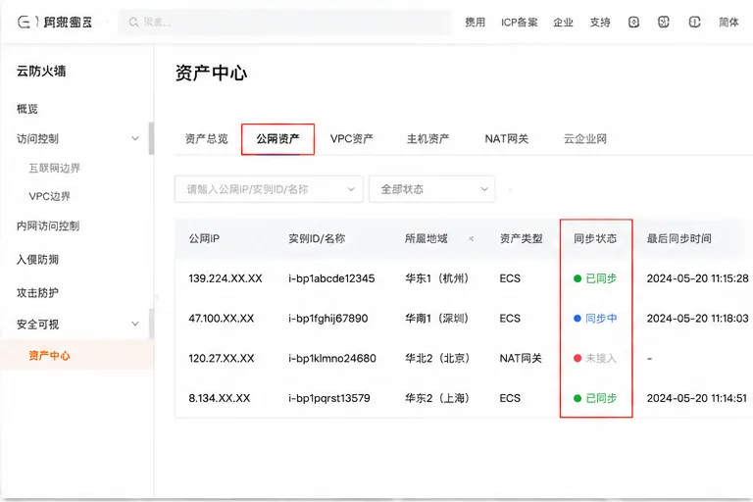Click the 公网IP column header

(x=204, y=239)
